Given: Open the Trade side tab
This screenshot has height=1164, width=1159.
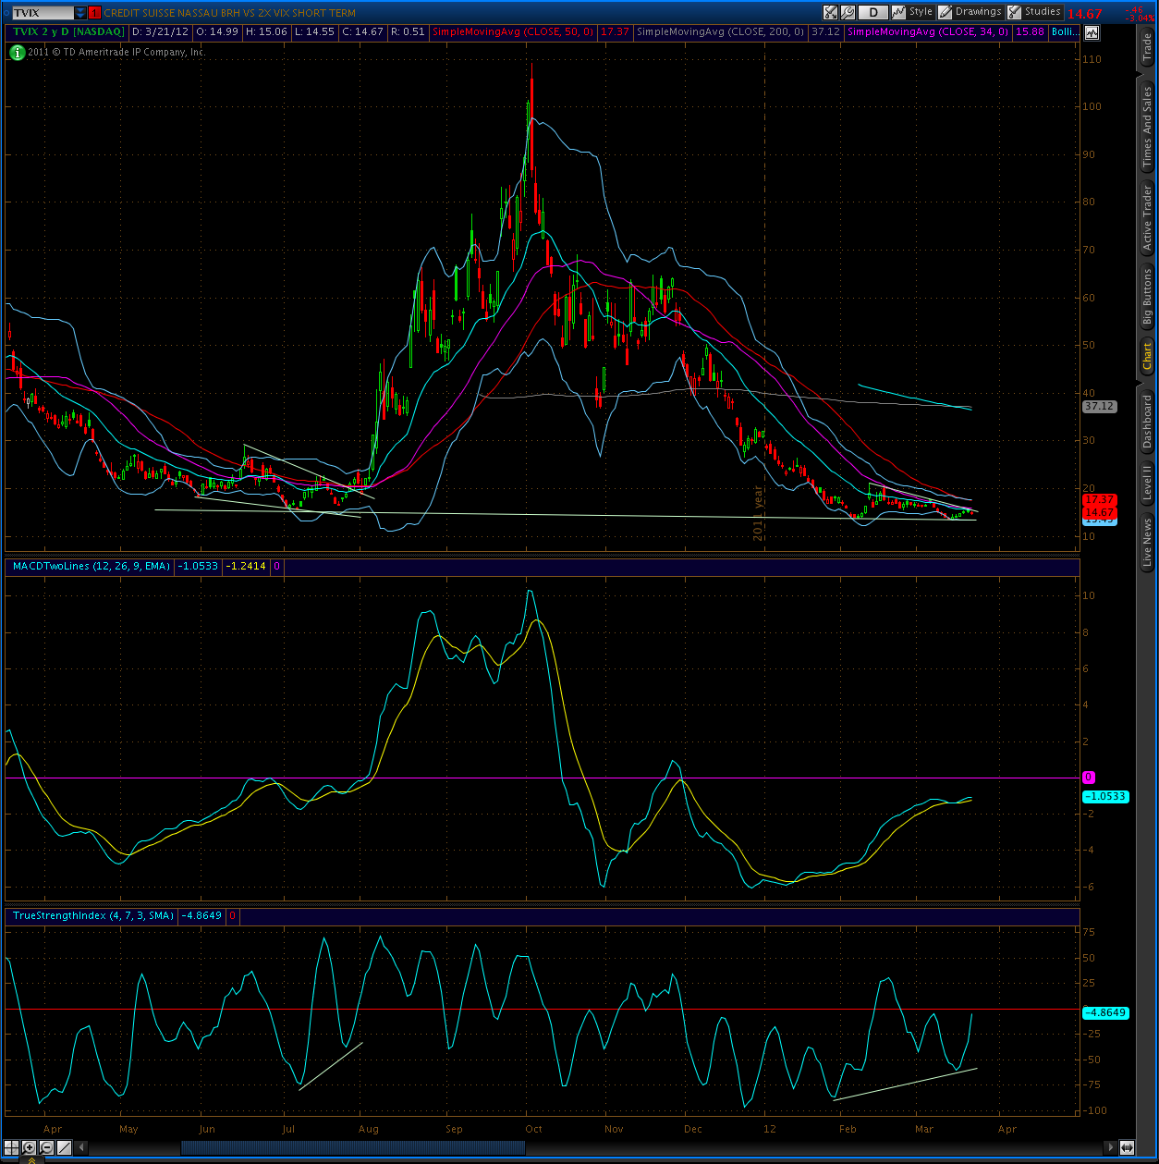Looking at the screenshot, I should 1147,48.
